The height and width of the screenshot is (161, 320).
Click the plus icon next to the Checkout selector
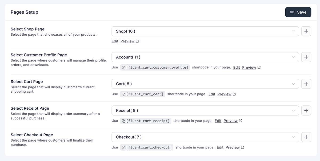click(x=306, y=137)
